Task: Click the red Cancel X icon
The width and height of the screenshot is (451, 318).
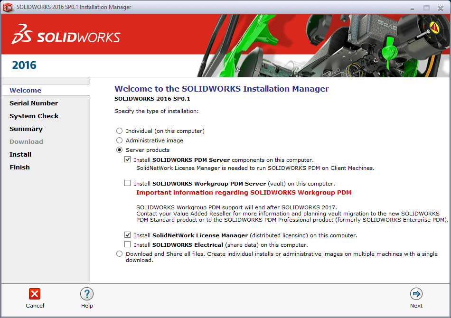Action: [x=35, y=294]
